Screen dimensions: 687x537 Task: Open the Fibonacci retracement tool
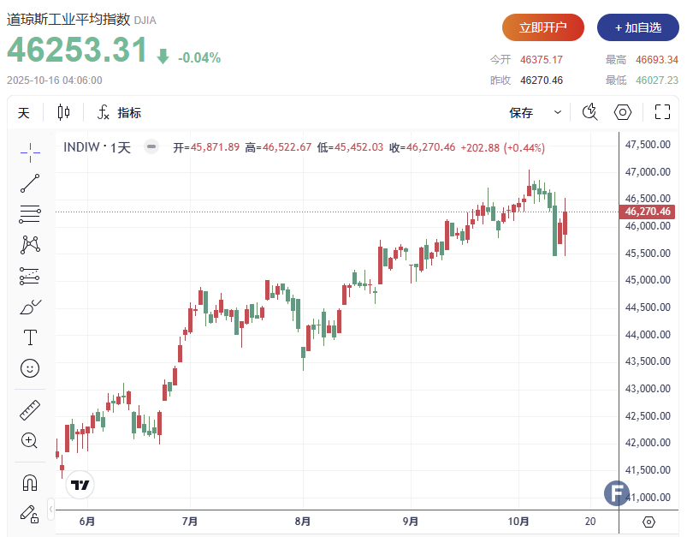[30, 214]
